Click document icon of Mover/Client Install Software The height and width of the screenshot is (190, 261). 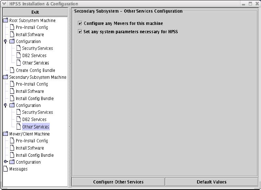pos(12,148)
